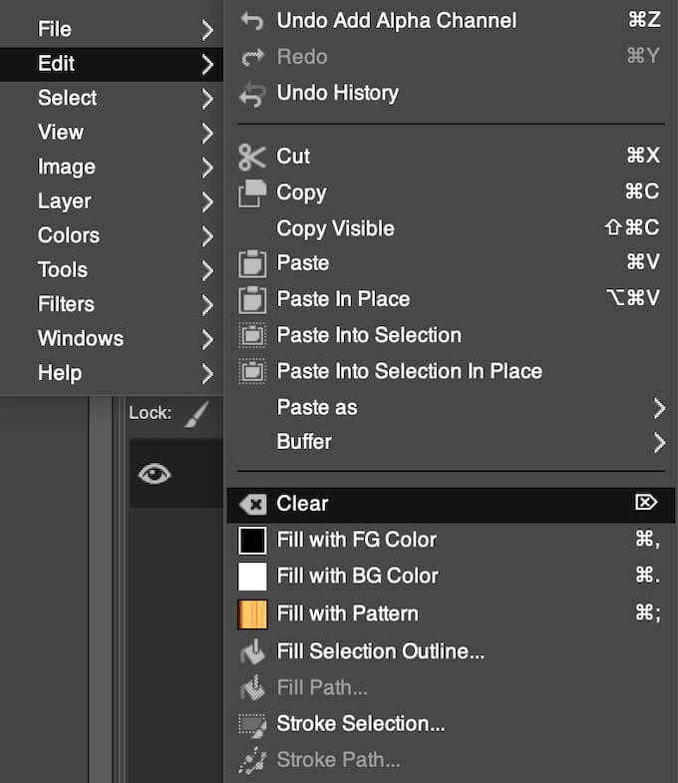The height and width of the screenshot is (783, 678).
Task: Click the Stroke Selection icon
Action: point(252,724)
